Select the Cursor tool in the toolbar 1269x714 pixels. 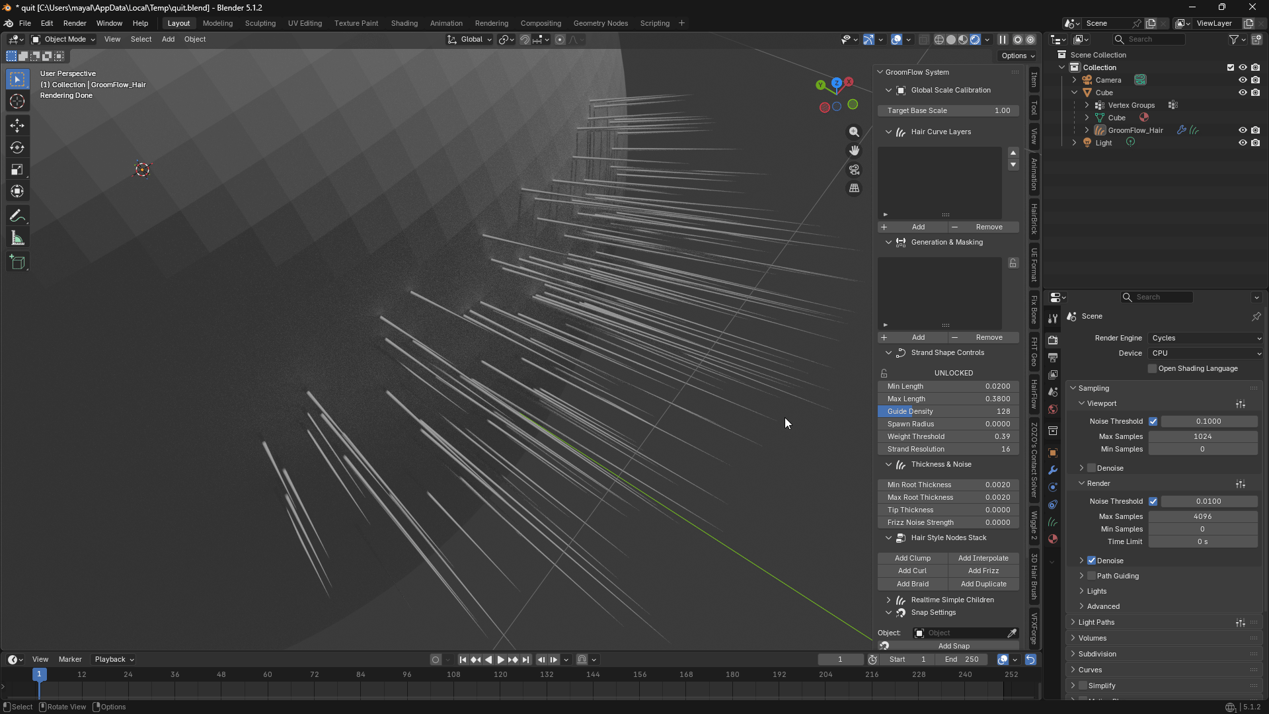(18, 102)
